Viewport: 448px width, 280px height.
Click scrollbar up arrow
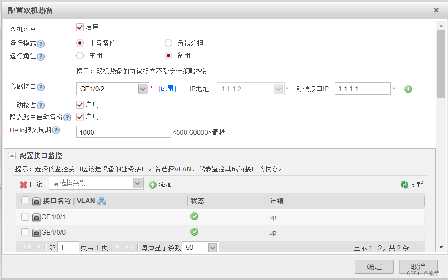tap(441, 26)
